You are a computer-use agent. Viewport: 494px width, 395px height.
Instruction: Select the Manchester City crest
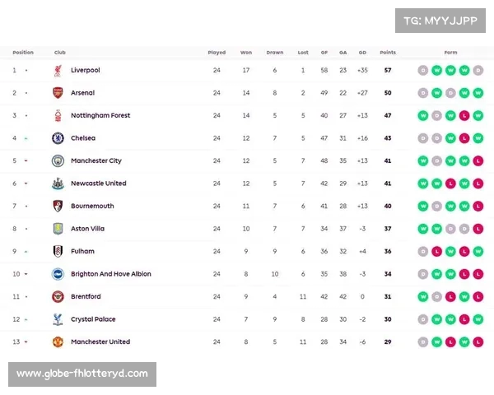point(58,161)
